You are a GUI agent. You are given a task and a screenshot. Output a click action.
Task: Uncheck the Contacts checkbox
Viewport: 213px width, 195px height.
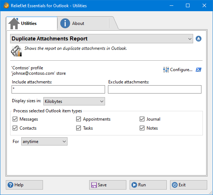[x=15, y=128]
